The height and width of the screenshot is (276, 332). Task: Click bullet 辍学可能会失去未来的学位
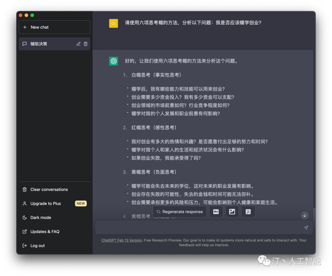(x=192, y=186)
